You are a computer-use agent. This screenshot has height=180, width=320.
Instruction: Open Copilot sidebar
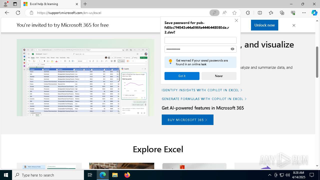coord(314,13)
